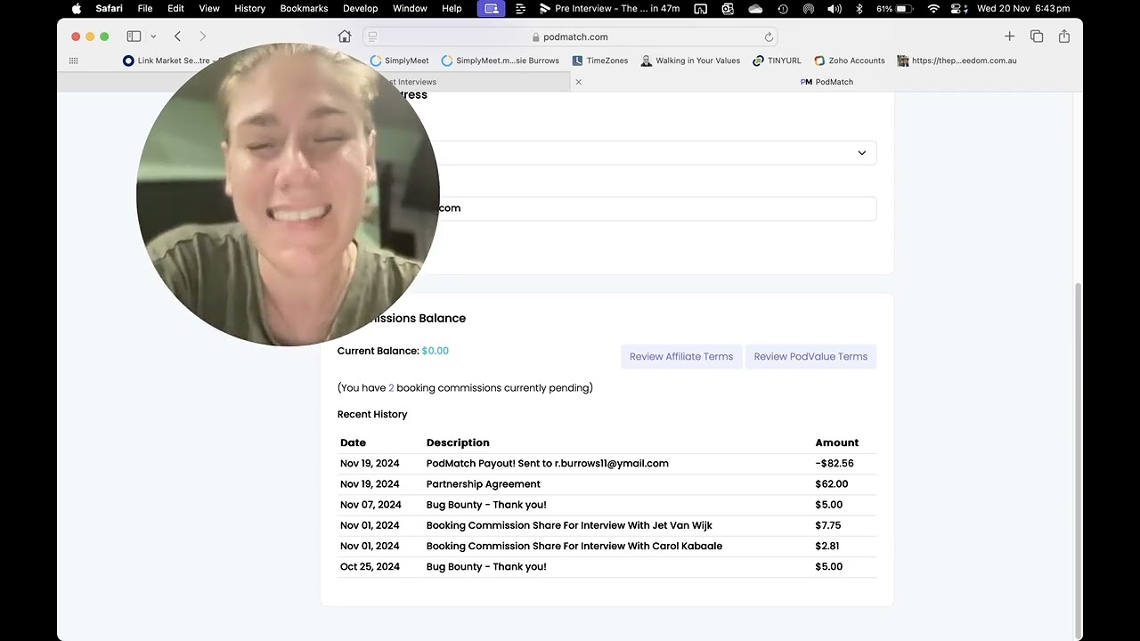Go forward to next page
Screen dimensions: 1140x641
click(x=202, y=37)
